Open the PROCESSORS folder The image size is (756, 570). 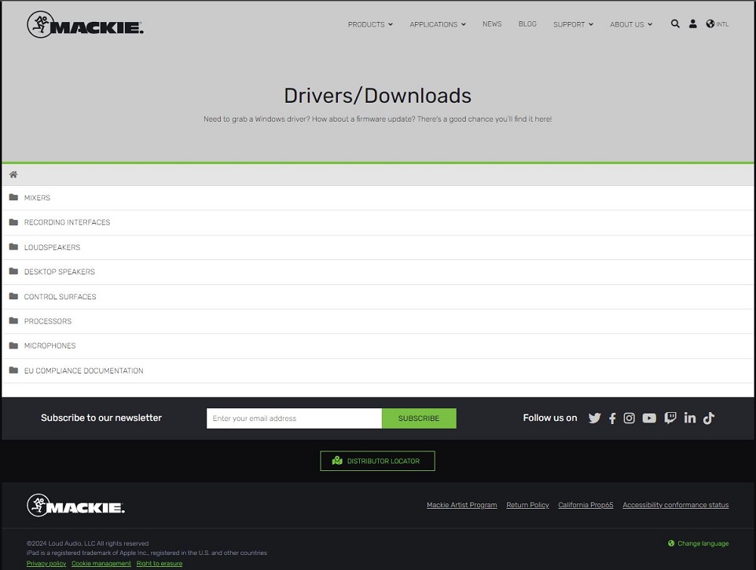tap(377, 321)
